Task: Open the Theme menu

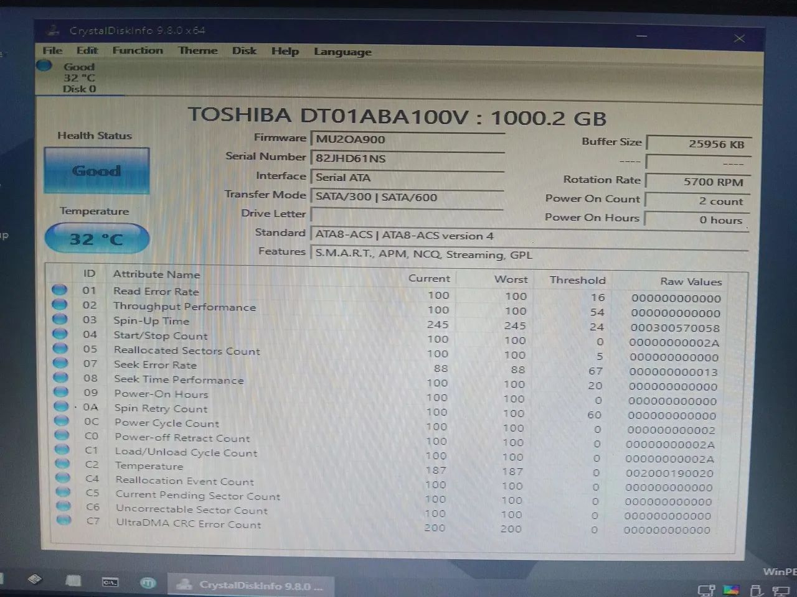Action: click(x=198, y=50)
